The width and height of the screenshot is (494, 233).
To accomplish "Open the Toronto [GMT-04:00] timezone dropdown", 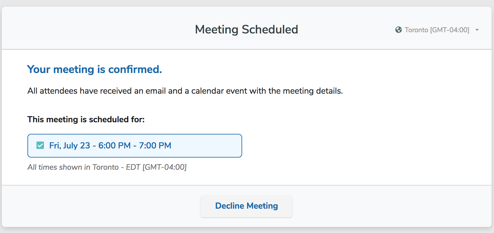I will pyautogui.click(x=437, y=30).
